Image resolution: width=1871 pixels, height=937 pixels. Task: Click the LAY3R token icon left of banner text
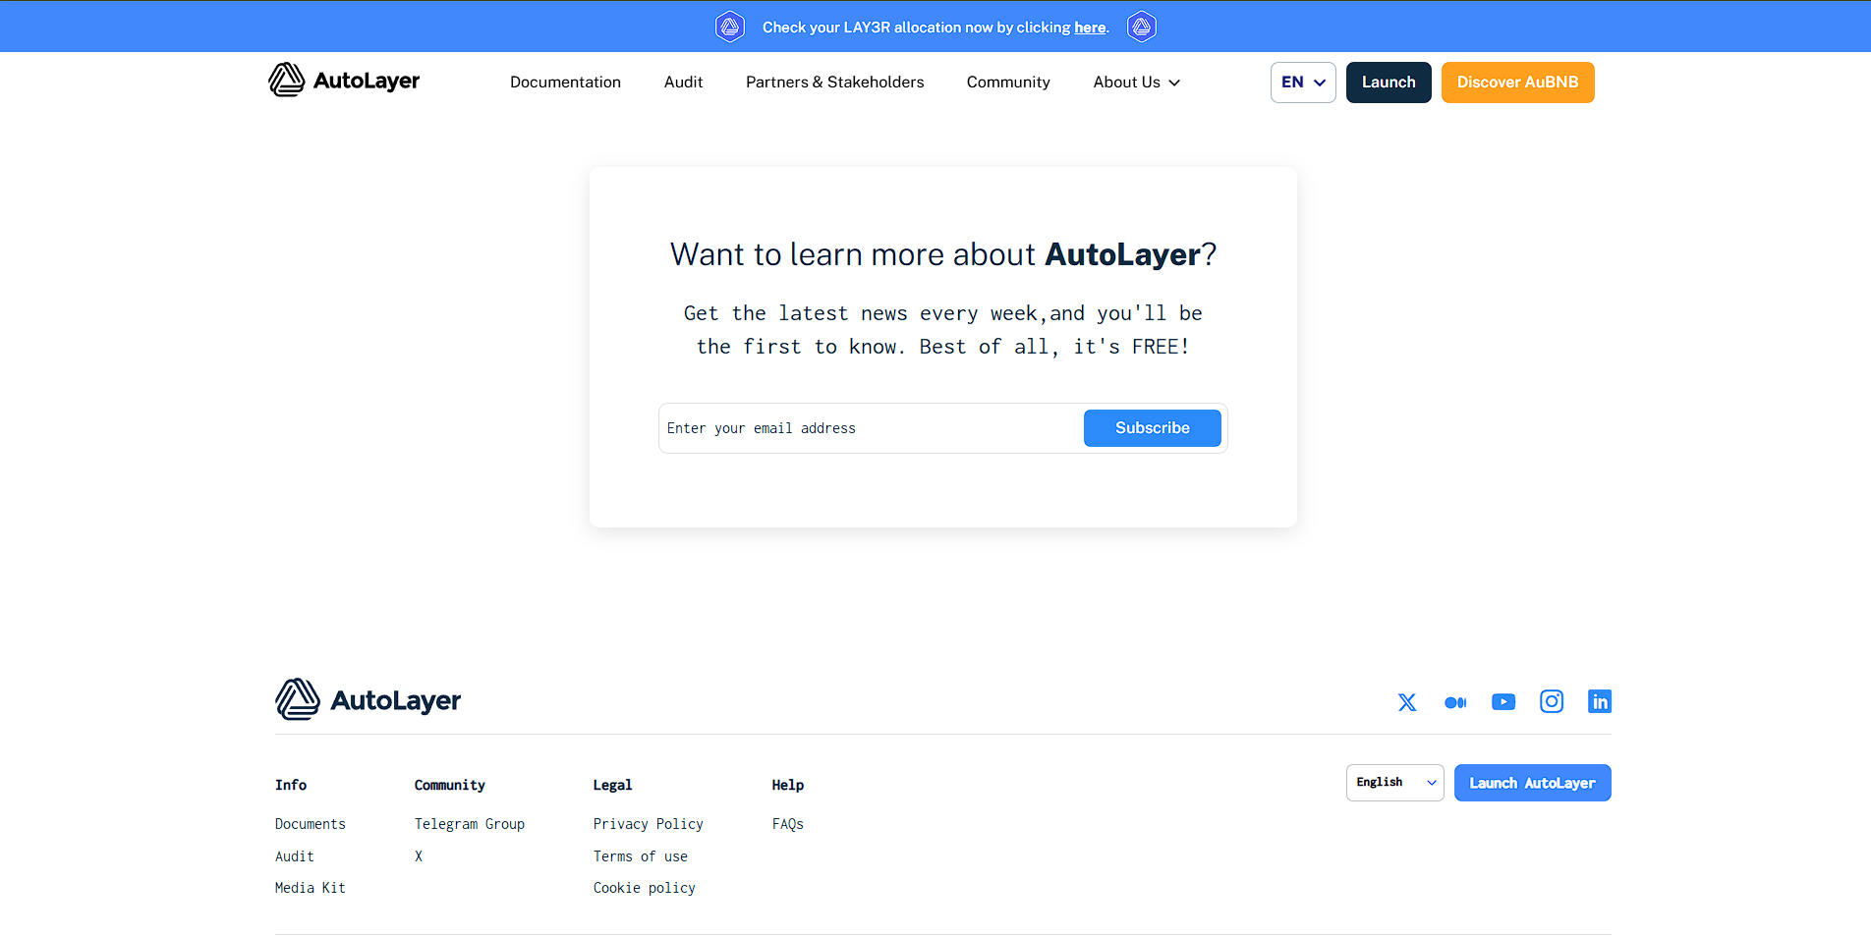pos(730,27)
